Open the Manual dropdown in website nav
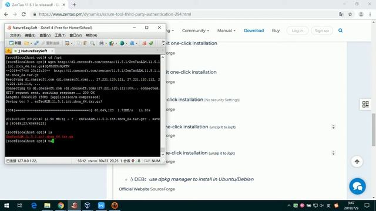 point(226,30)
